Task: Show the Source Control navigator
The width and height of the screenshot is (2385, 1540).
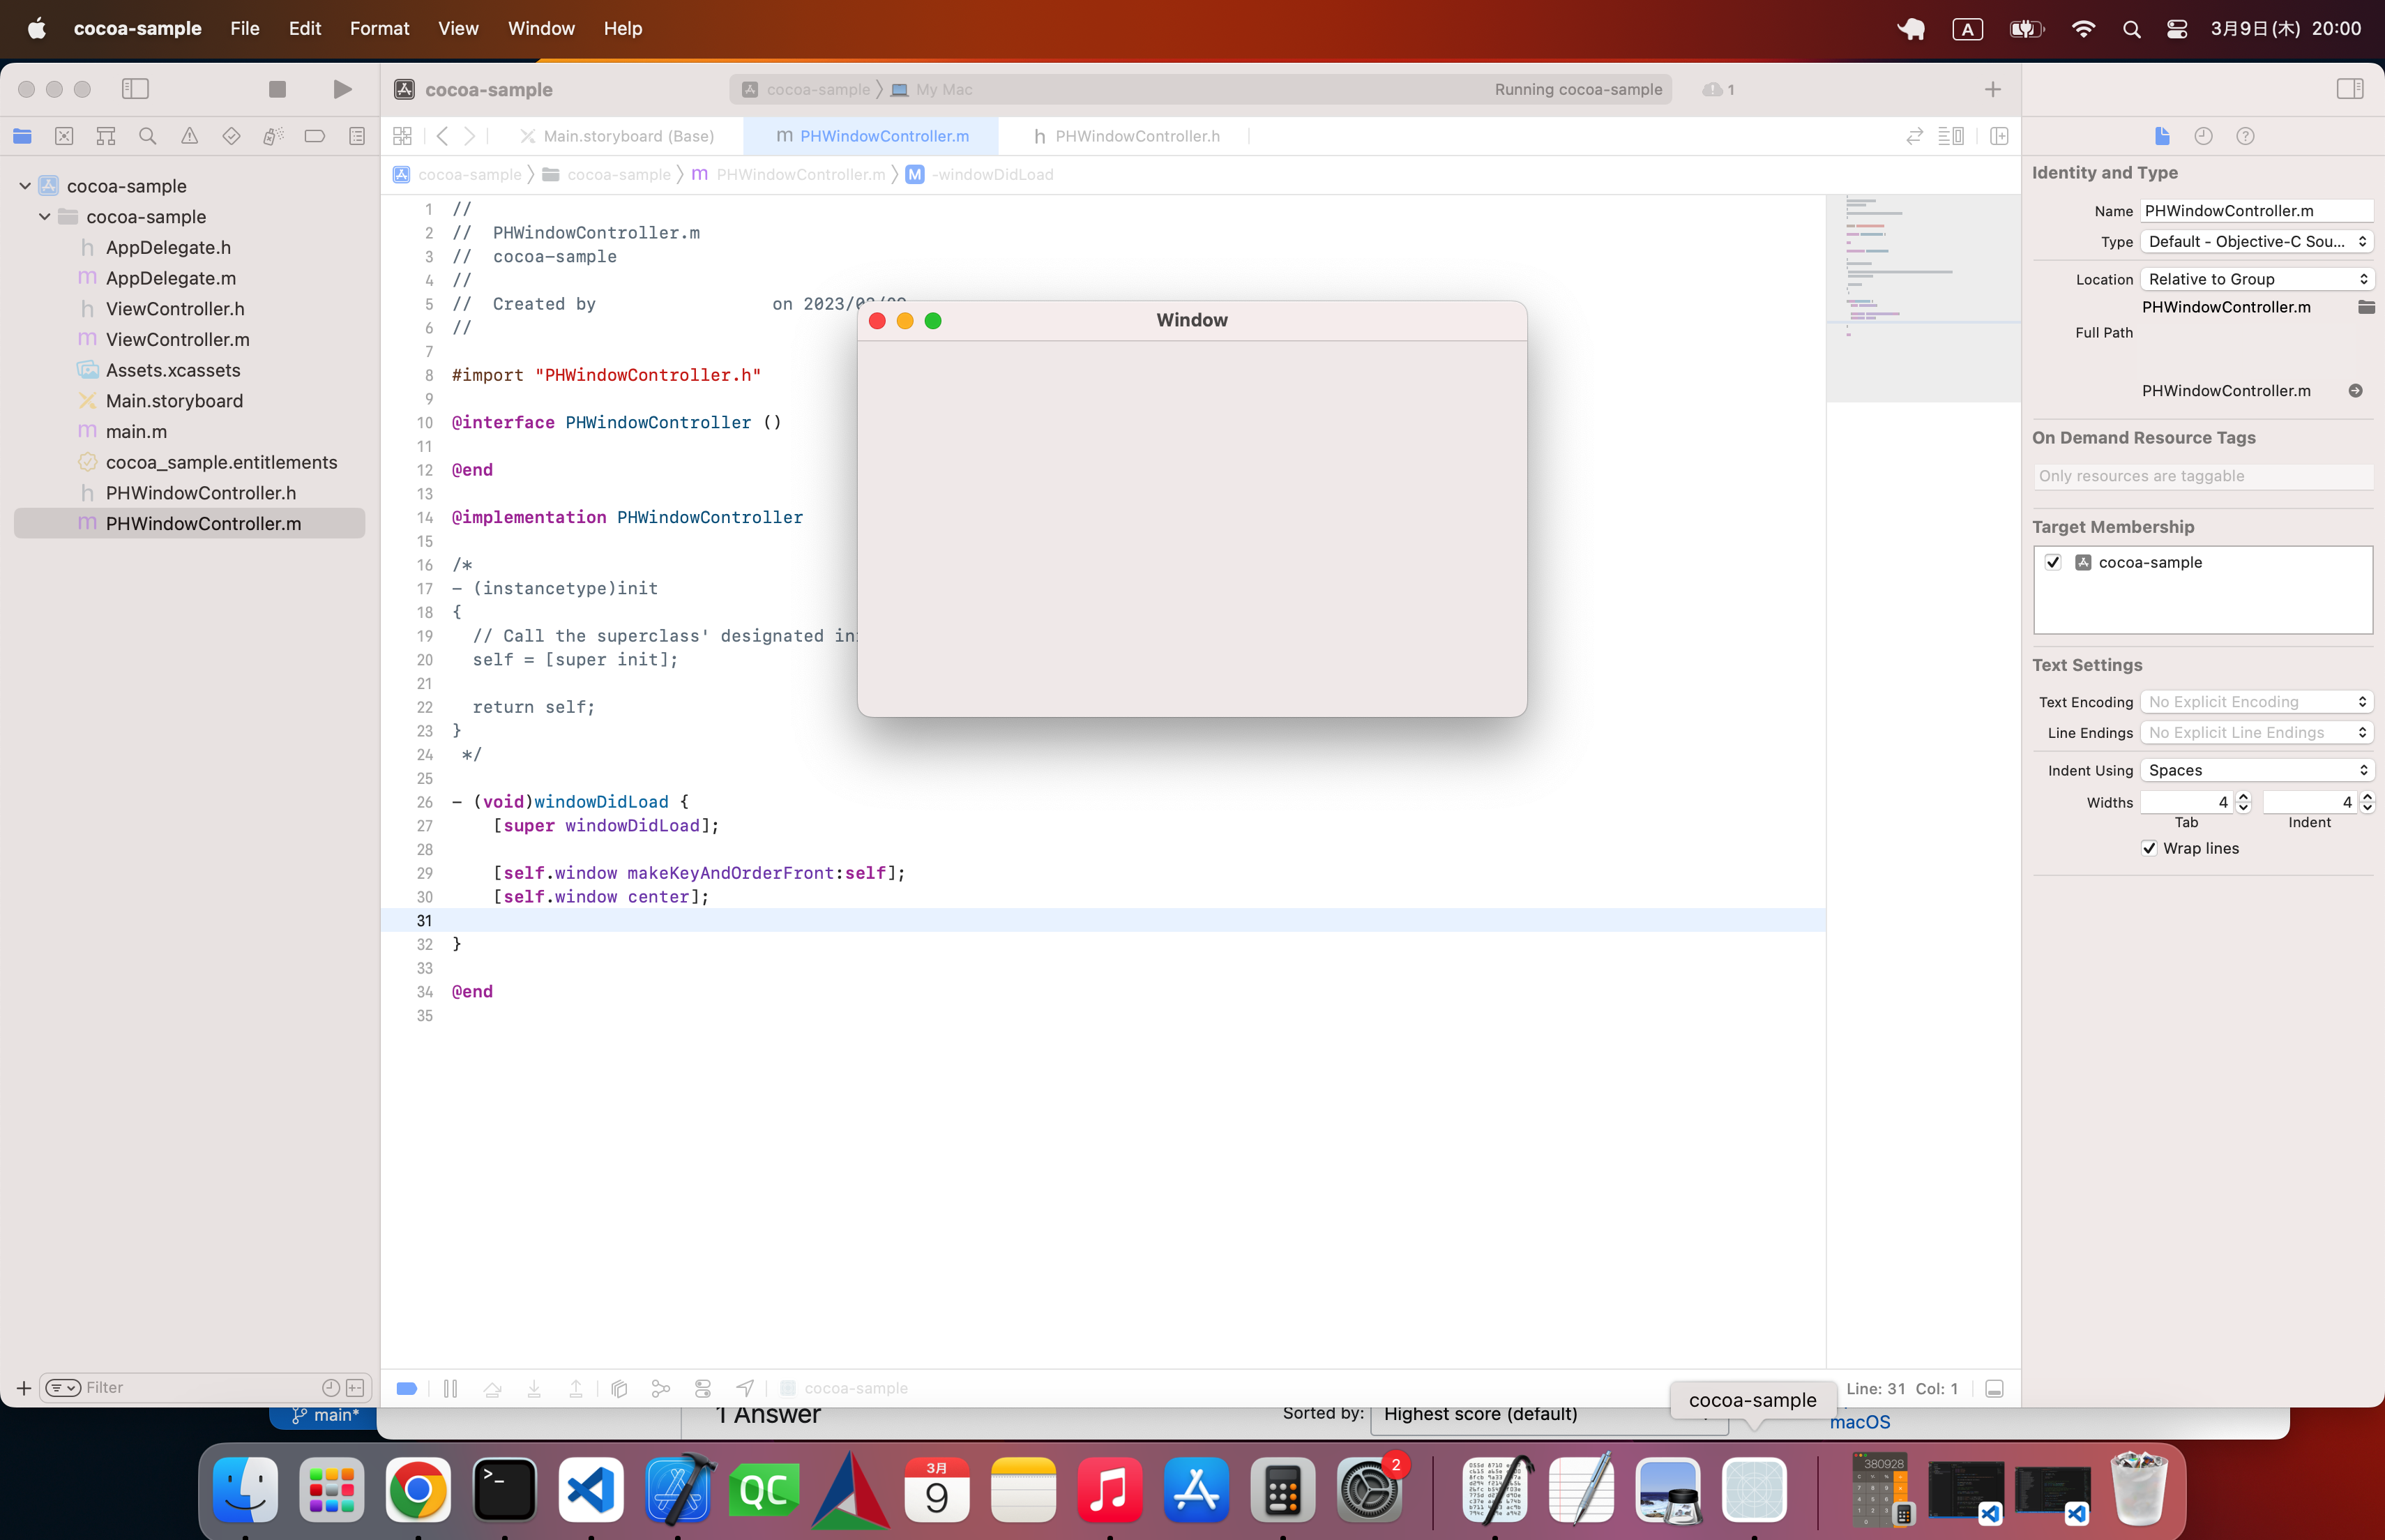Action: point(64,136)
